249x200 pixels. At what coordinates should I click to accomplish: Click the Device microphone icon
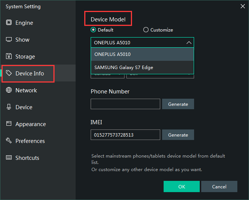9,107
